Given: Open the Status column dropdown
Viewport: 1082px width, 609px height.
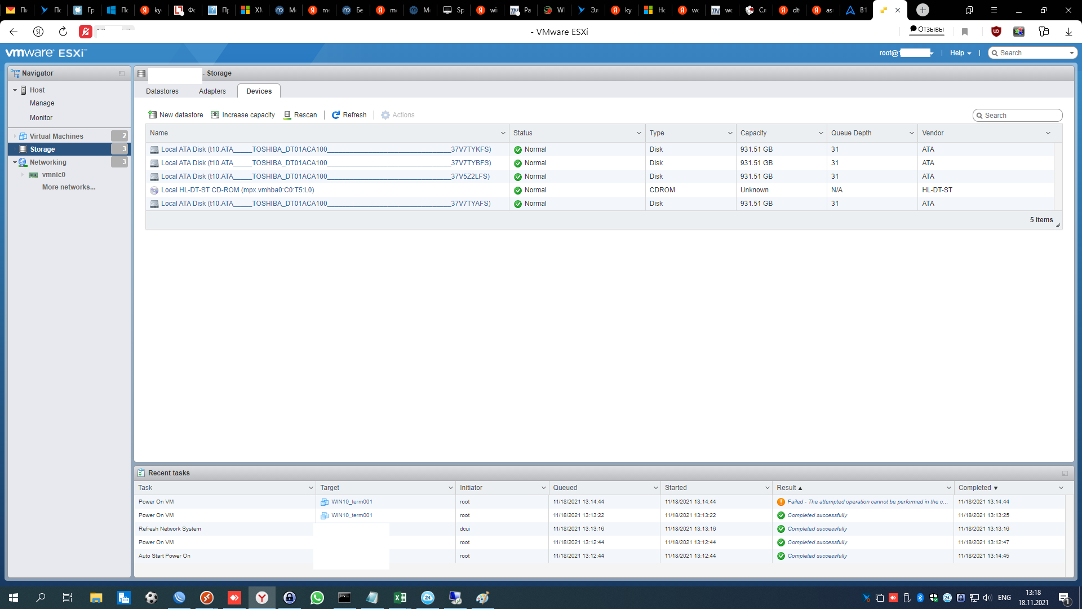Looking at the screenshot, I should [639, 134].
